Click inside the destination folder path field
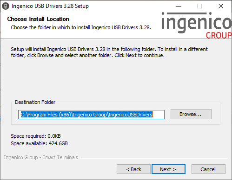This screenshot has width=232, height=180. point(91,115)
